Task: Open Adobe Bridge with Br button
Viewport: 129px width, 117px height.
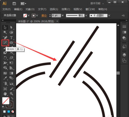Action: [x=14, y=4]
